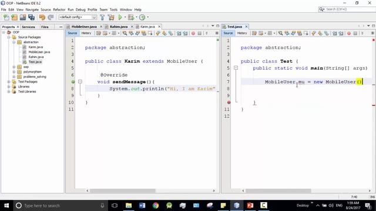Screen dimensions: 376x211
Task: Open MobileUser.java in project tree
Action: click(x=39, y=52)
